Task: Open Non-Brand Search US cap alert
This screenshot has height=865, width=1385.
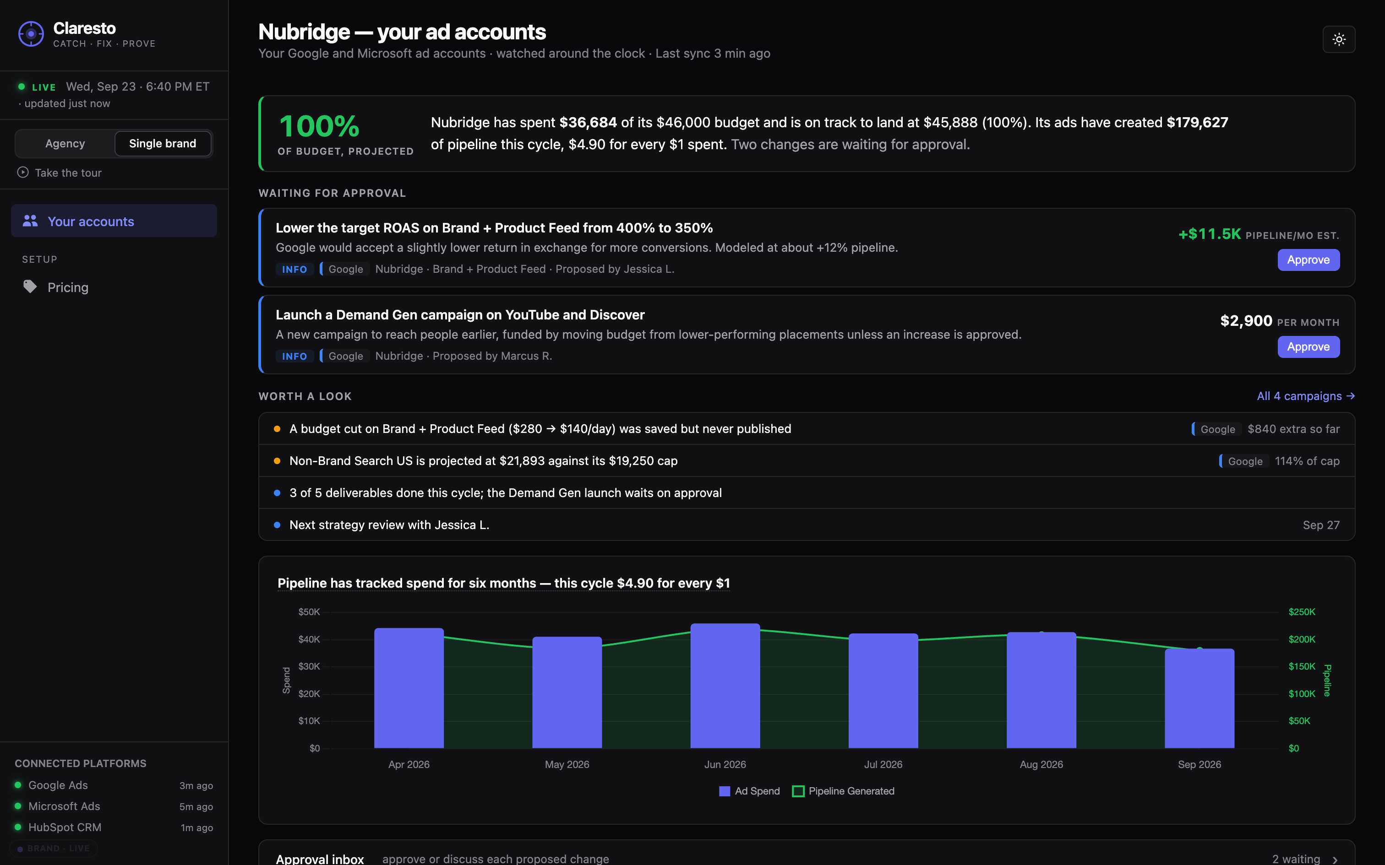Action: click(x=807, y=460)
